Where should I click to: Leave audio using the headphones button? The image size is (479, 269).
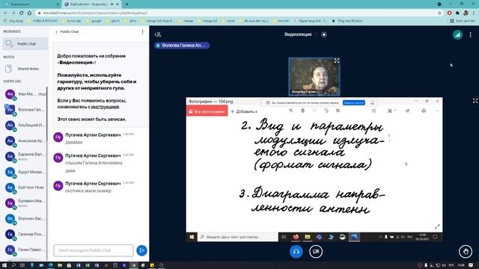pos(296,252)
